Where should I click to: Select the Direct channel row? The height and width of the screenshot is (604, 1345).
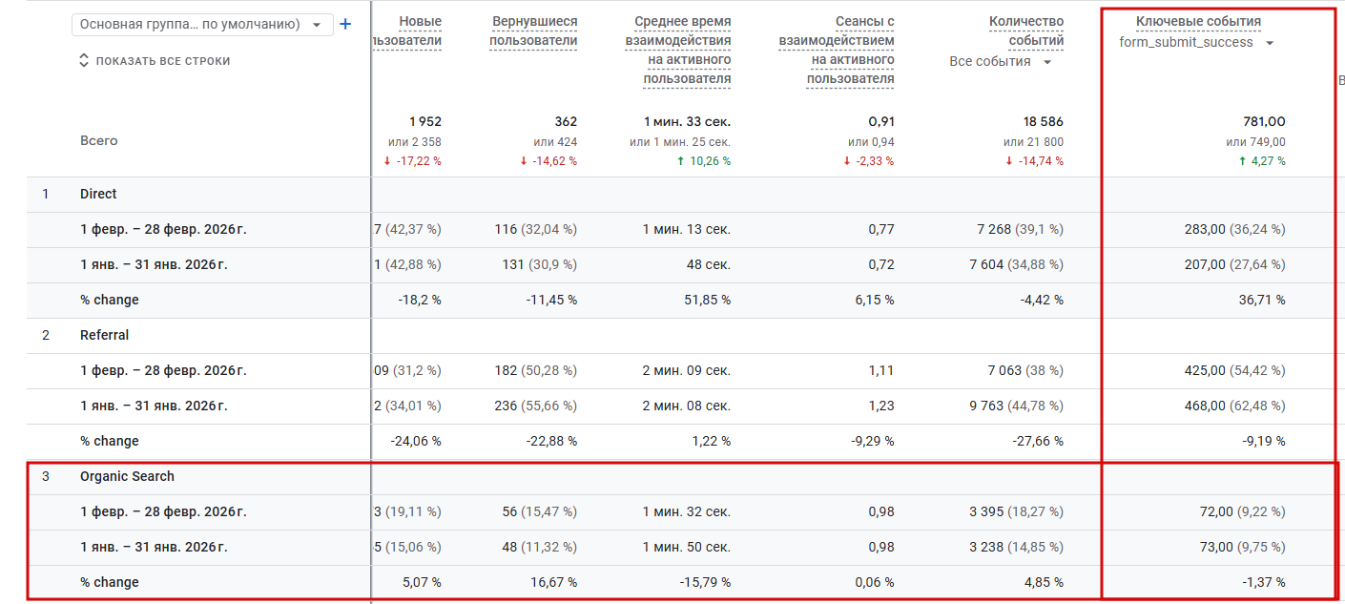[x=98, y=194]
